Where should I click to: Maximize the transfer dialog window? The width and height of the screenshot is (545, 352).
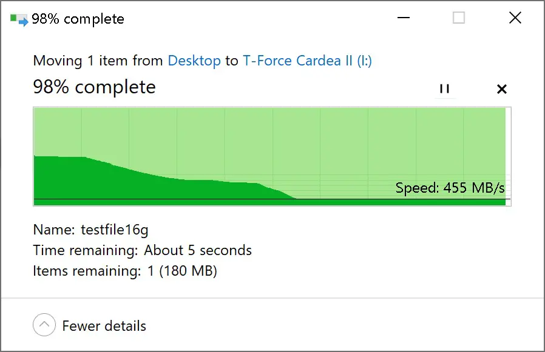pyautogui.click(x=459, y=18)
